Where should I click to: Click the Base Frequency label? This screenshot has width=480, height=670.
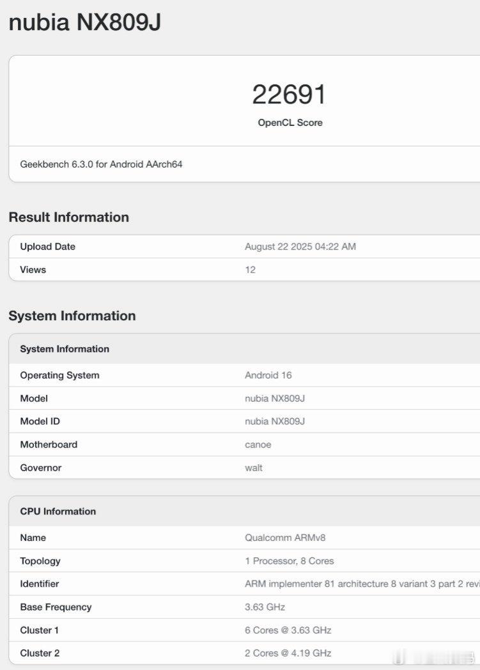point(56,607)
